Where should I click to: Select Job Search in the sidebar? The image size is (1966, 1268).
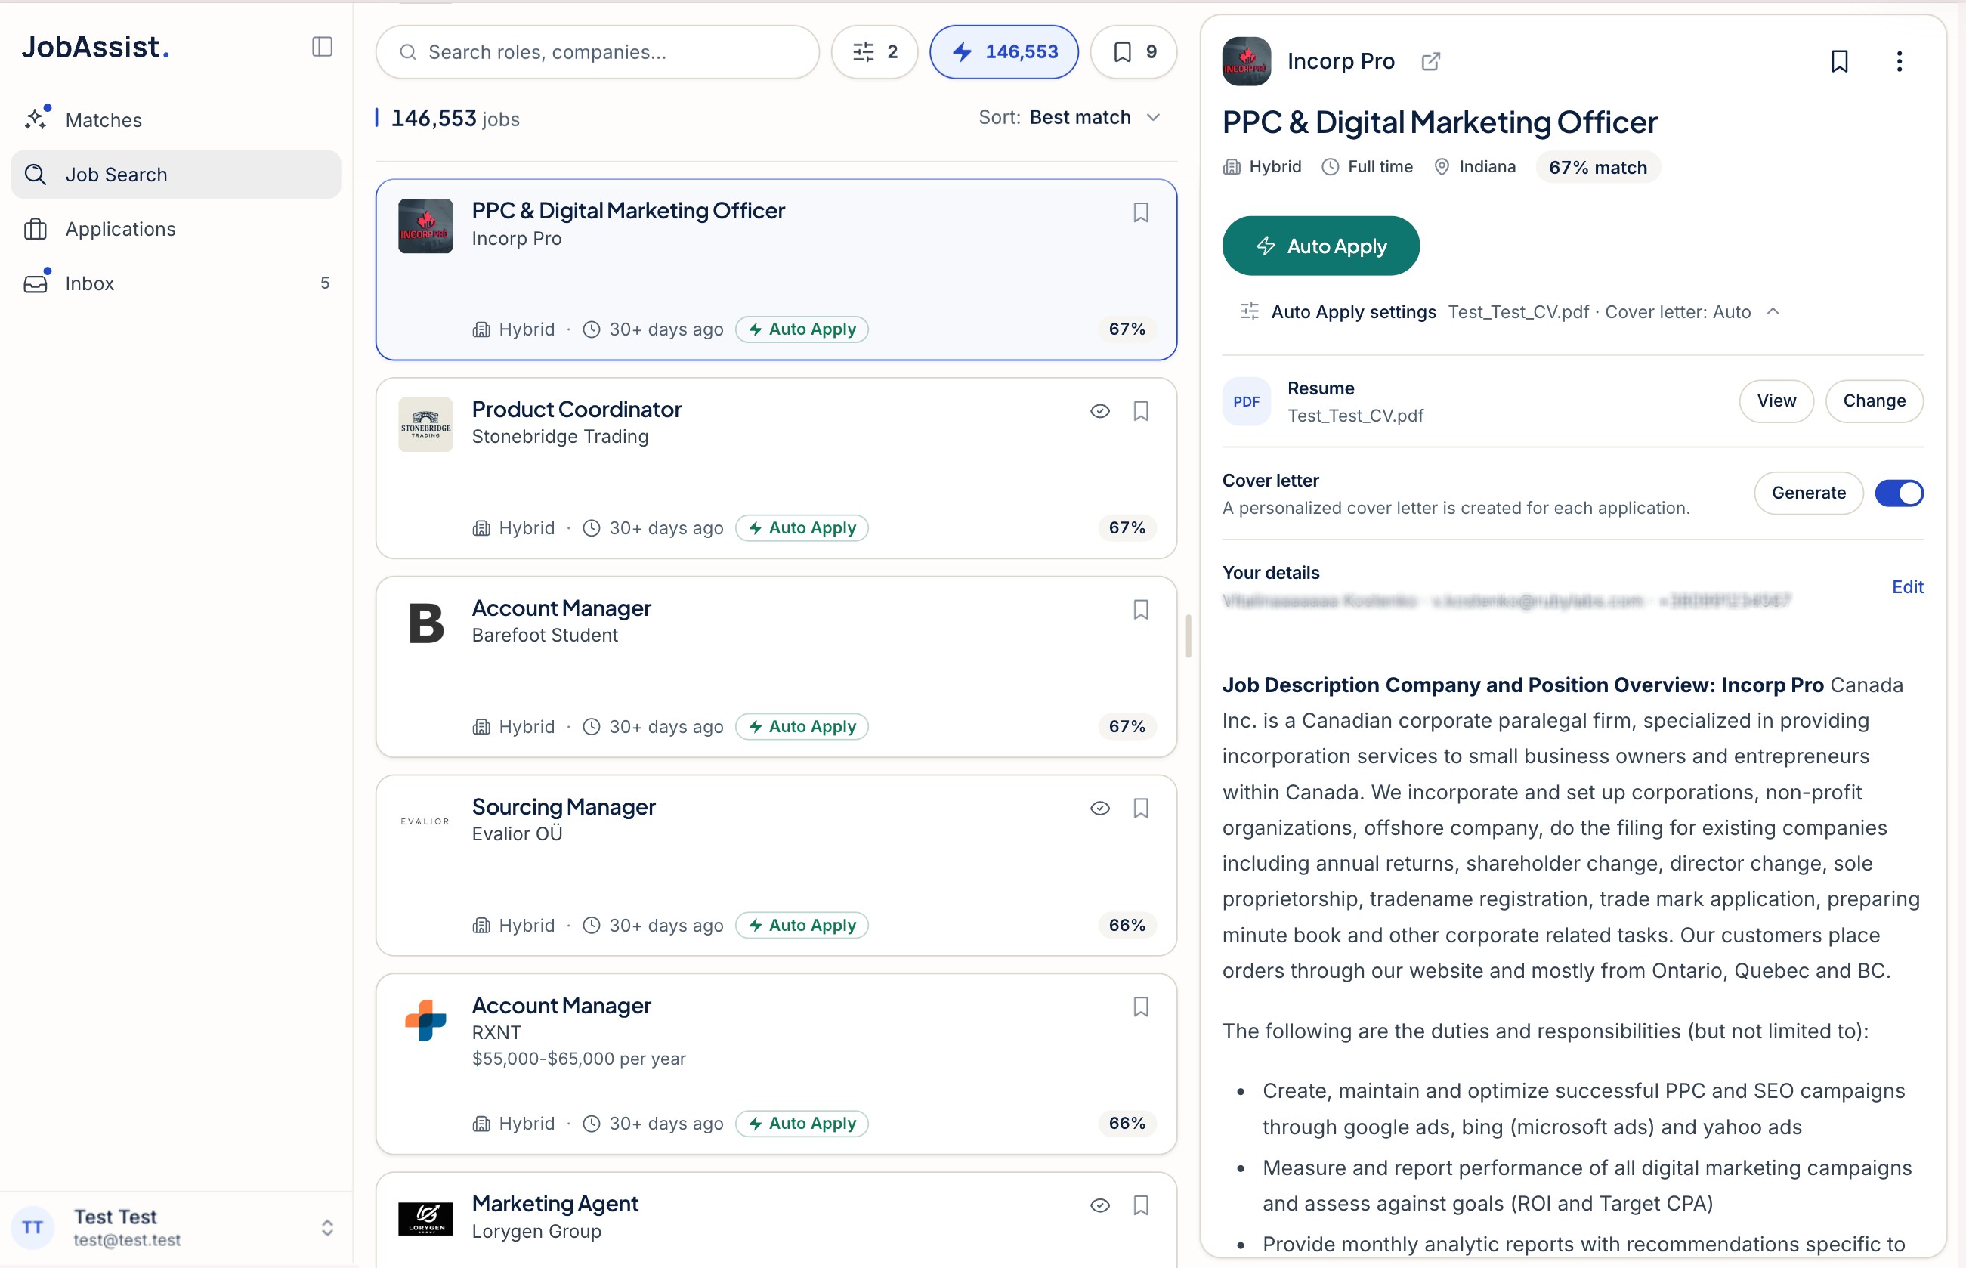pos(176,175)
